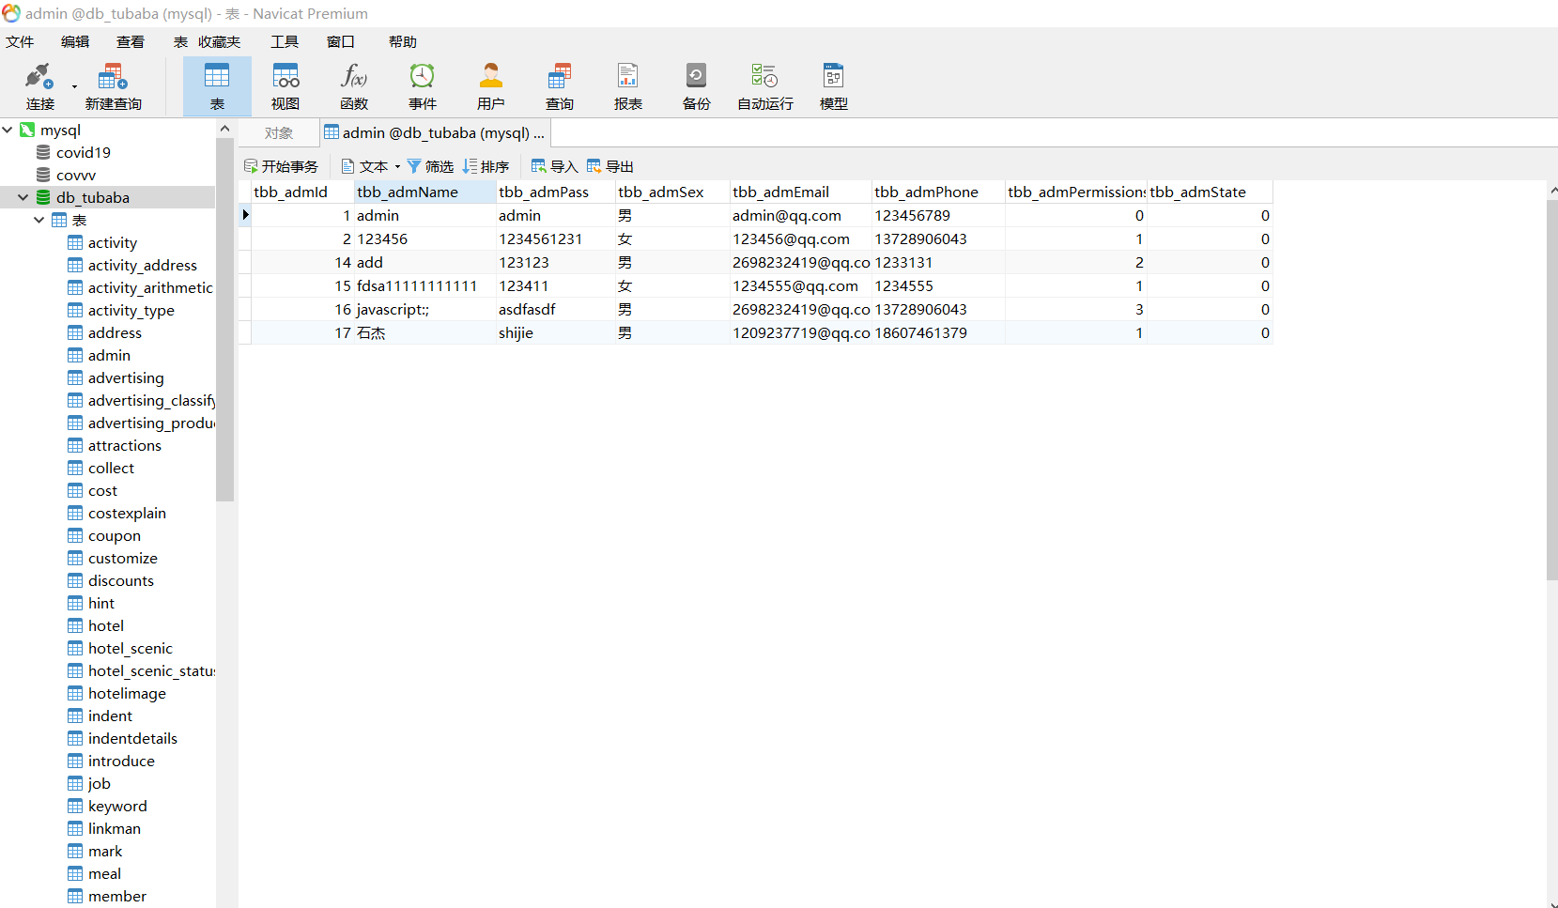Open the 函数 functions tool
This screenshot has width=1558, height=908.
tap(354, 86)
